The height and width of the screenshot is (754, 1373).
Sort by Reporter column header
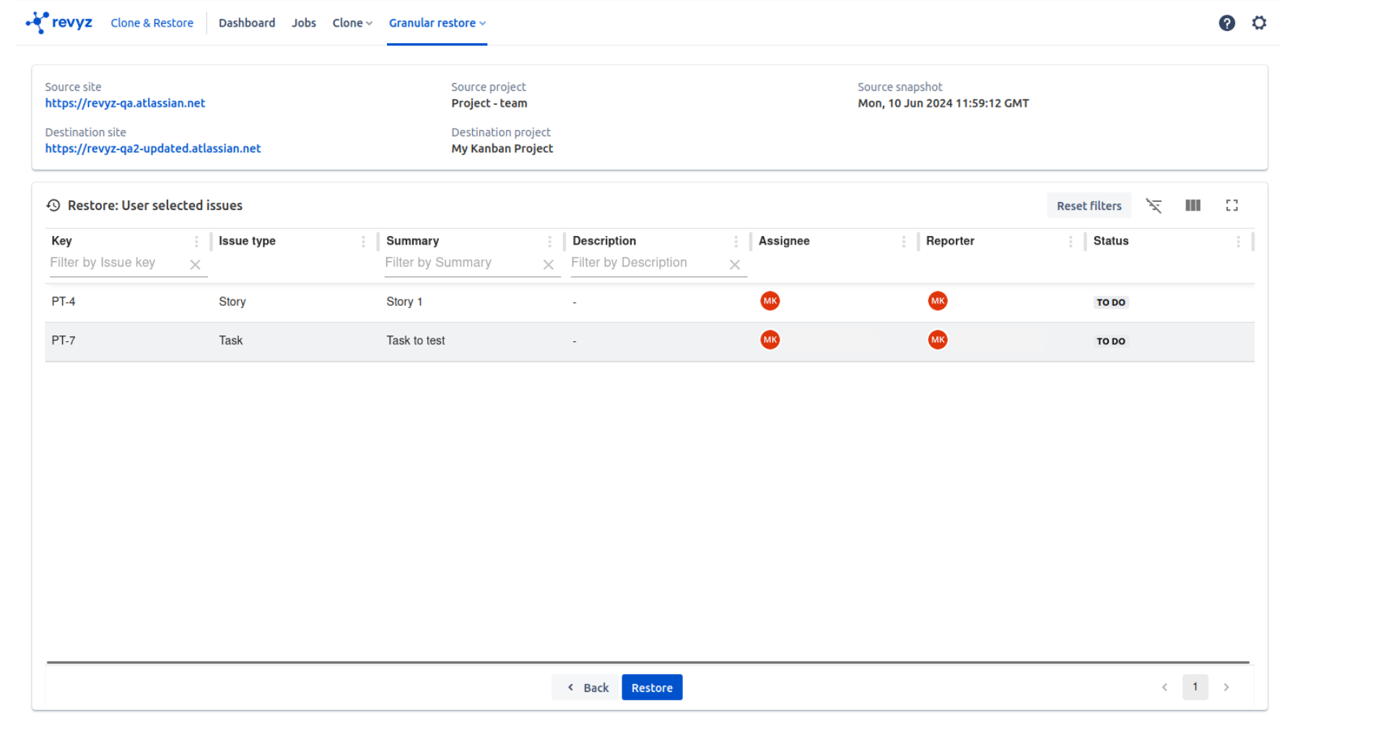click(x=950, y=241)
